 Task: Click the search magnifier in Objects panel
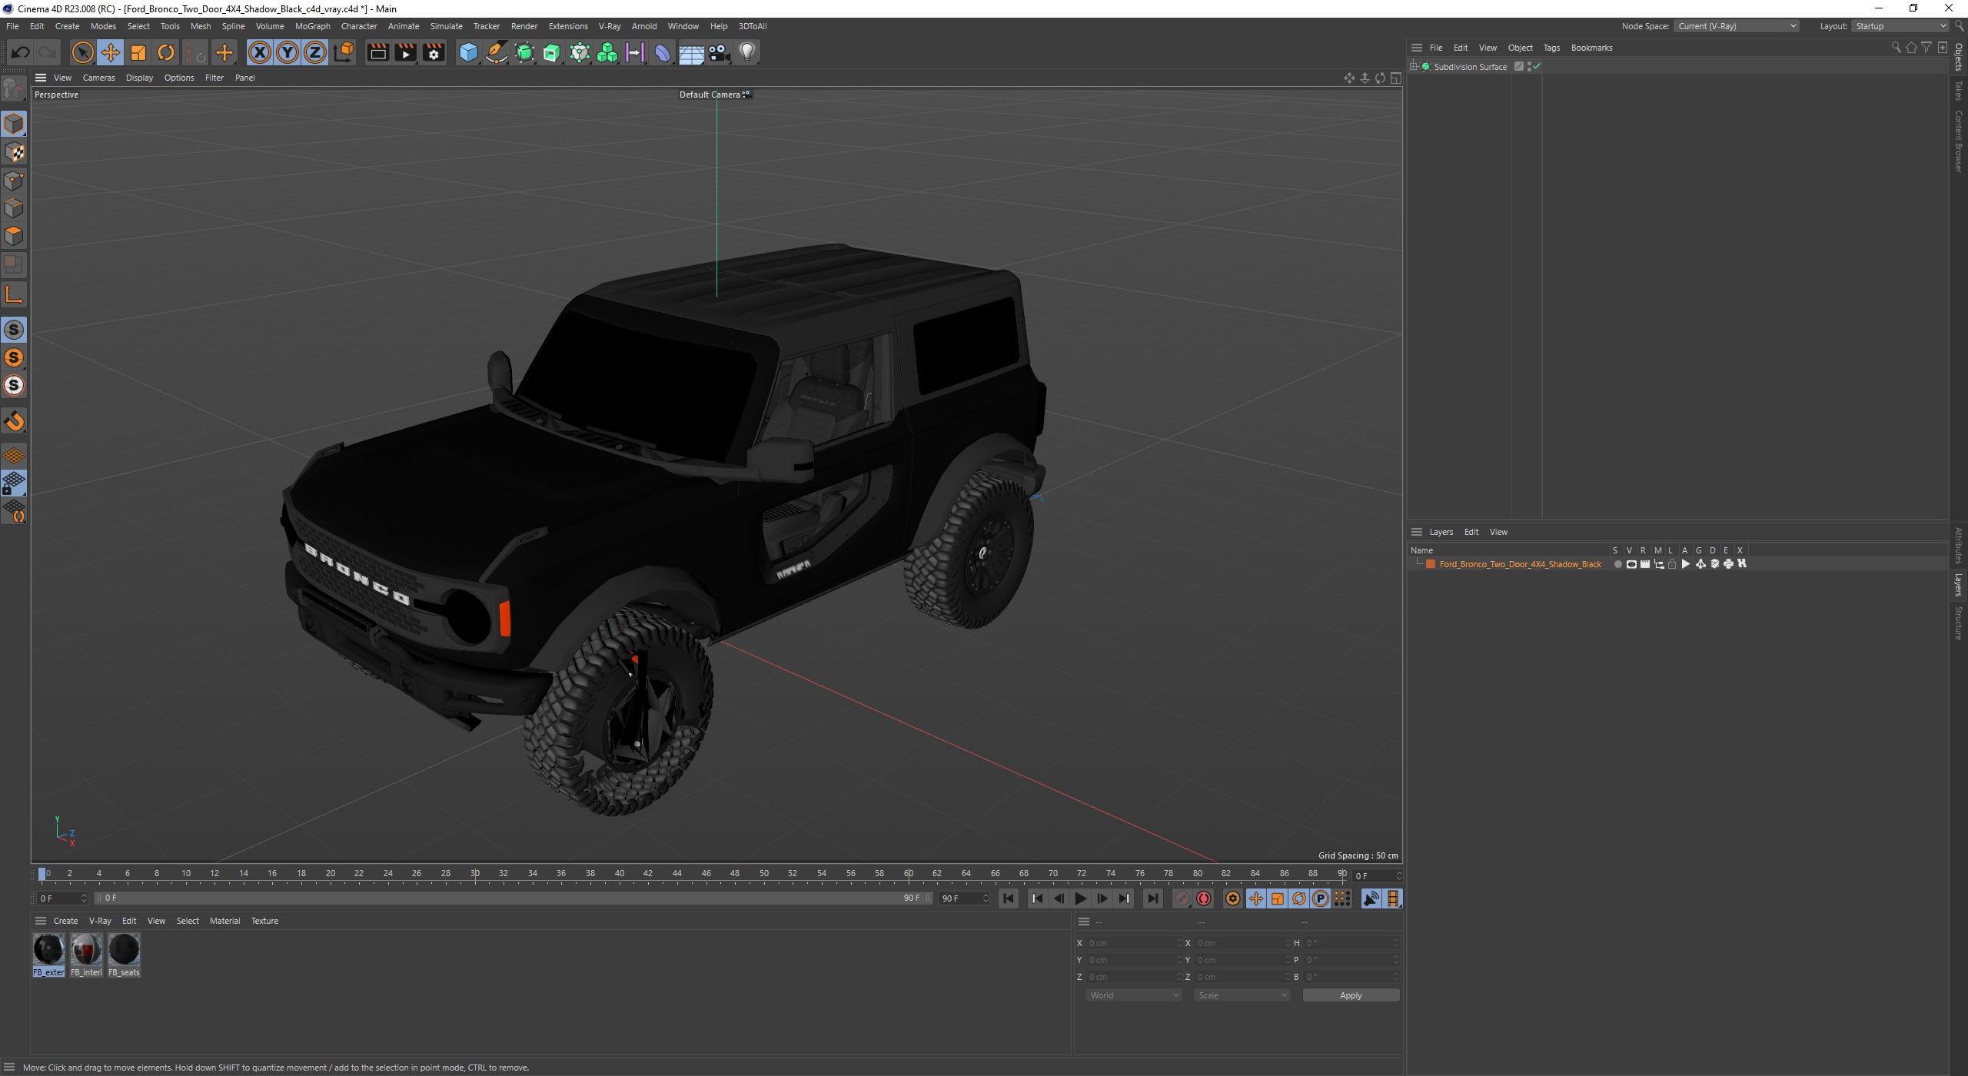click(1896, 48)
